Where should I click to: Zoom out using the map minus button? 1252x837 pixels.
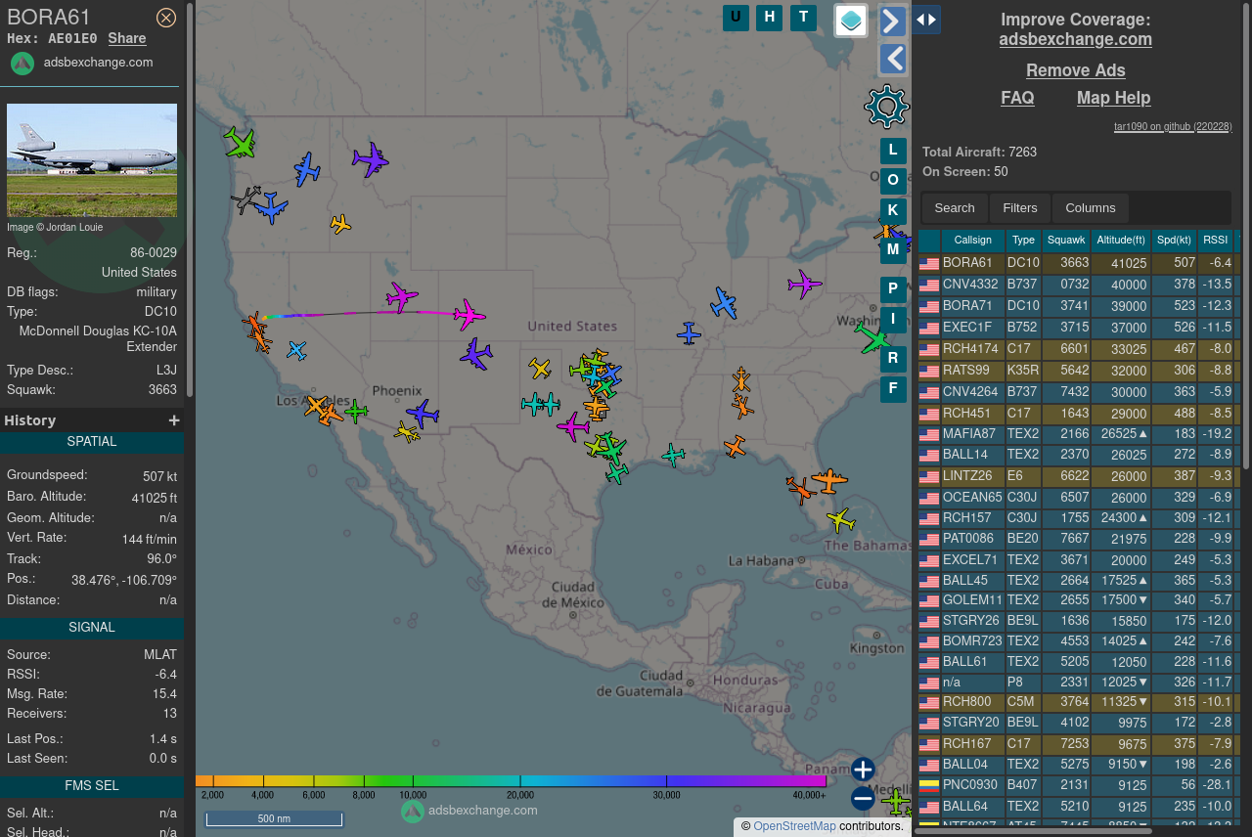click(863, 799)
